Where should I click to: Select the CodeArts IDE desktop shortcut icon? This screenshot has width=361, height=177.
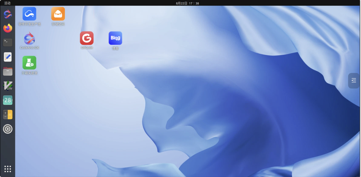tap(29, 38)
